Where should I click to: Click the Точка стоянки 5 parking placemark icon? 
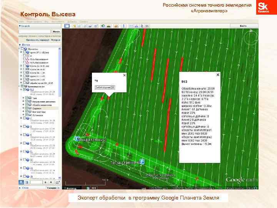pos(142,161)
